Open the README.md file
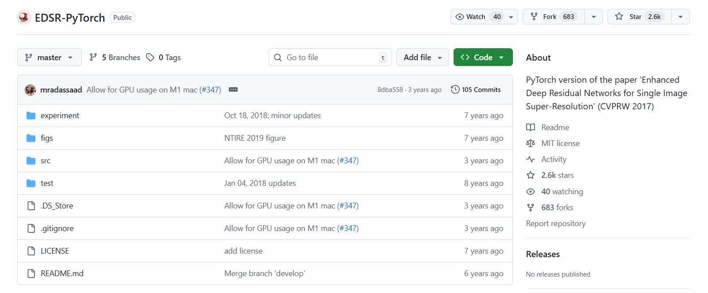Image resolution: width=708 pixels, height=293 pixels. pos(62,274)
